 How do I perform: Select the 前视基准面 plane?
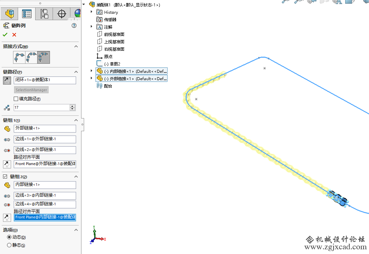tap(111, 35)
